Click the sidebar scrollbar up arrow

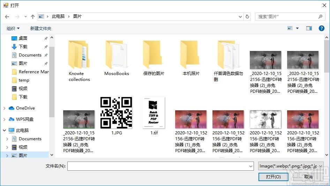coord(52,37)
